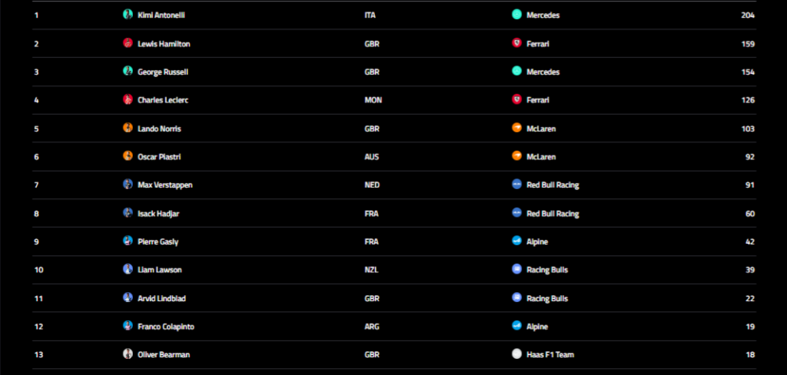This screenshot has height=375, width=787.
Task: Click the 204 points value for Antonelli
Action: (748, 15)
